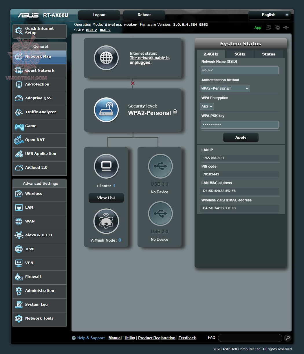Open the English language dropdown

click(269, 15)
